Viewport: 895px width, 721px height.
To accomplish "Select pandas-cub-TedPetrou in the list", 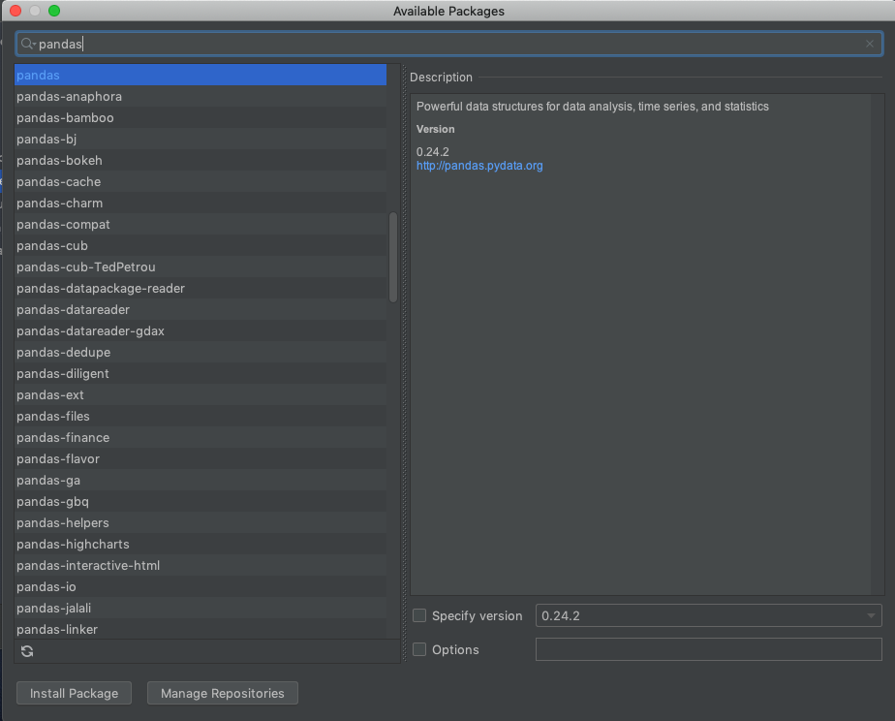I will pos(201,266).
